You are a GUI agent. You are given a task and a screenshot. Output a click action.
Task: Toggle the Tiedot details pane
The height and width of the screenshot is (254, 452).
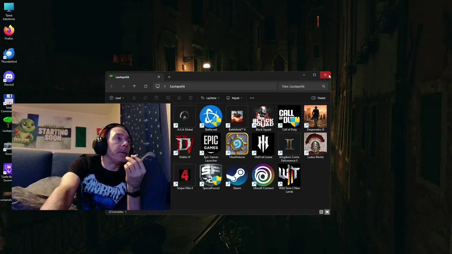point(319,98)
